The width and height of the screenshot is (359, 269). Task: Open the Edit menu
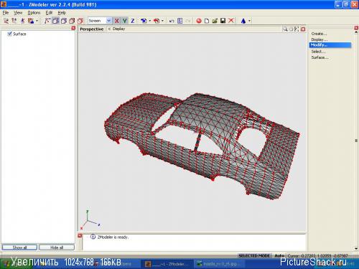49,13
